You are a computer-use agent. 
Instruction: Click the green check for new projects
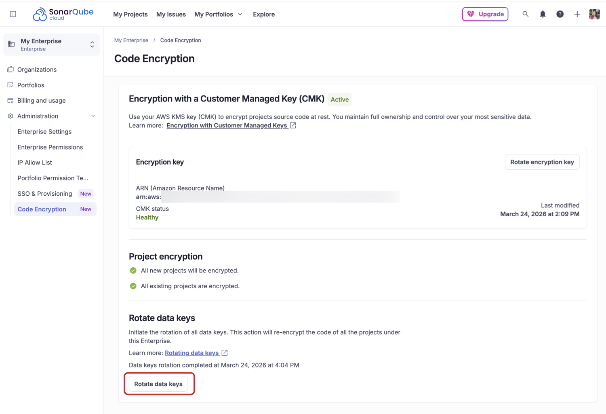pyautogui.click(x=133, y=270)
